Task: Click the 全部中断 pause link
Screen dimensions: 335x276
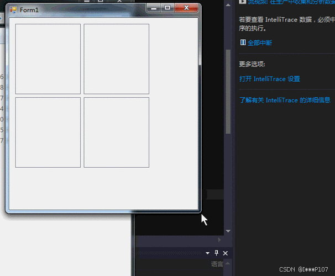Action: 260,43
